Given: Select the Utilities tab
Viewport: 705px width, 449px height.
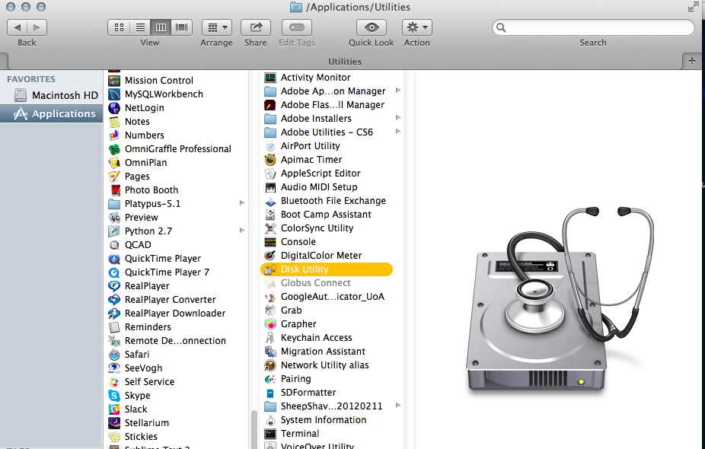Looking at the screenshot, I should coord(345,61).
